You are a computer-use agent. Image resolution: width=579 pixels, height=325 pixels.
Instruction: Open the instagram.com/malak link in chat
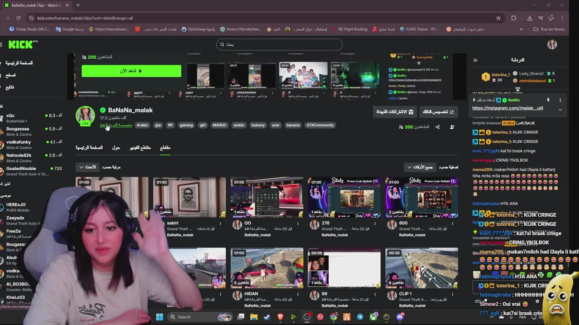pyautogui.click(x=508, y=108)
